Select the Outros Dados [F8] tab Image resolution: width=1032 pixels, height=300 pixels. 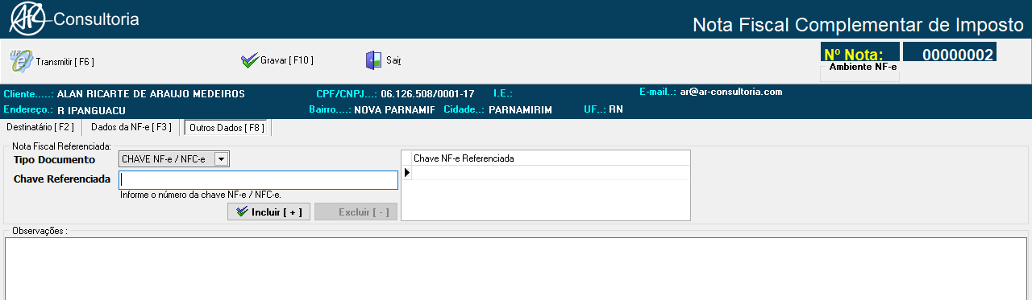click(x=227, y=127)
